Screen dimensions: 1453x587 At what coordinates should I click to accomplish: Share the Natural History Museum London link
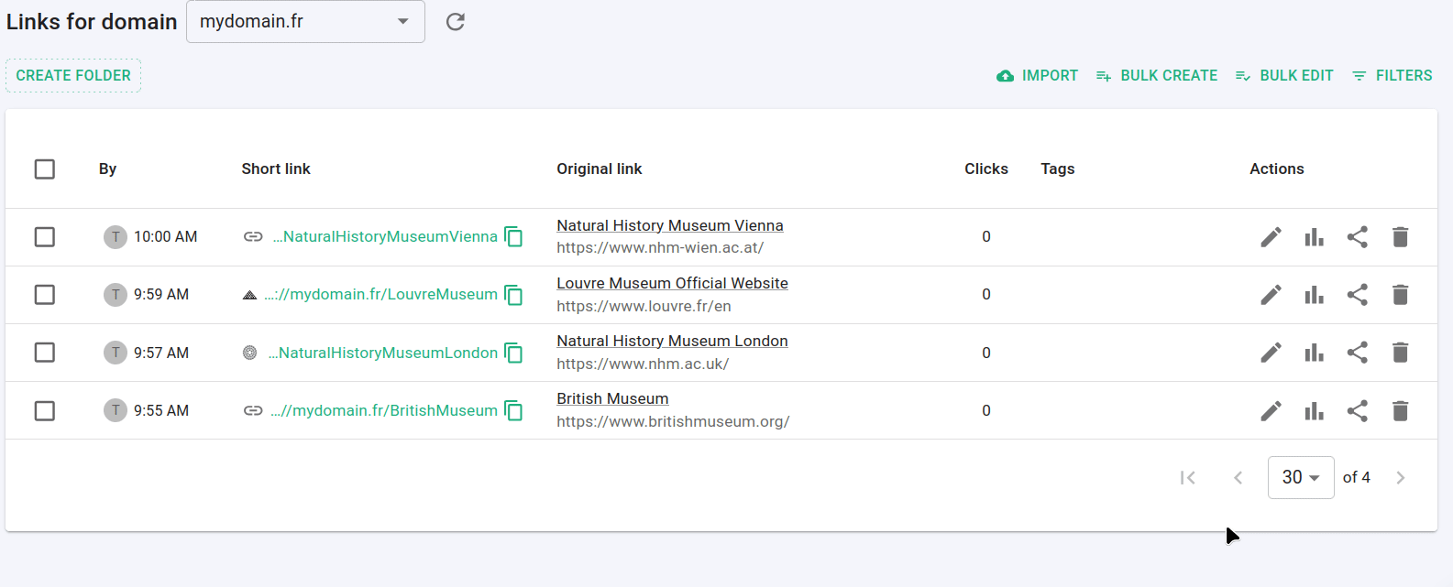point(1357,353)
